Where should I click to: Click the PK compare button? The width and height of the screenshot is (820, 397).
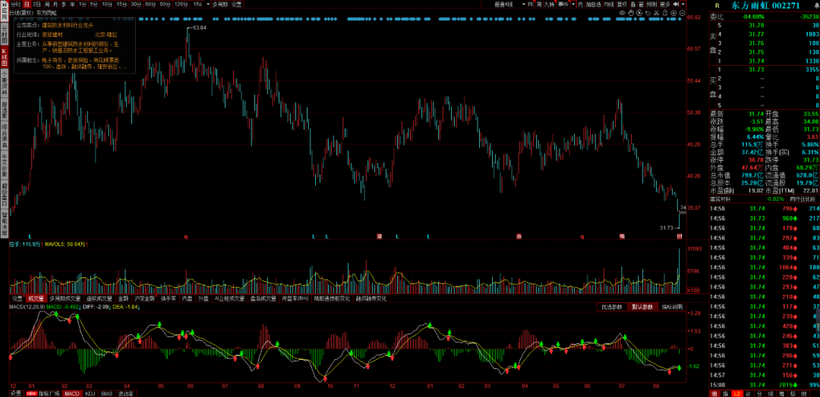tap(531, 5)
